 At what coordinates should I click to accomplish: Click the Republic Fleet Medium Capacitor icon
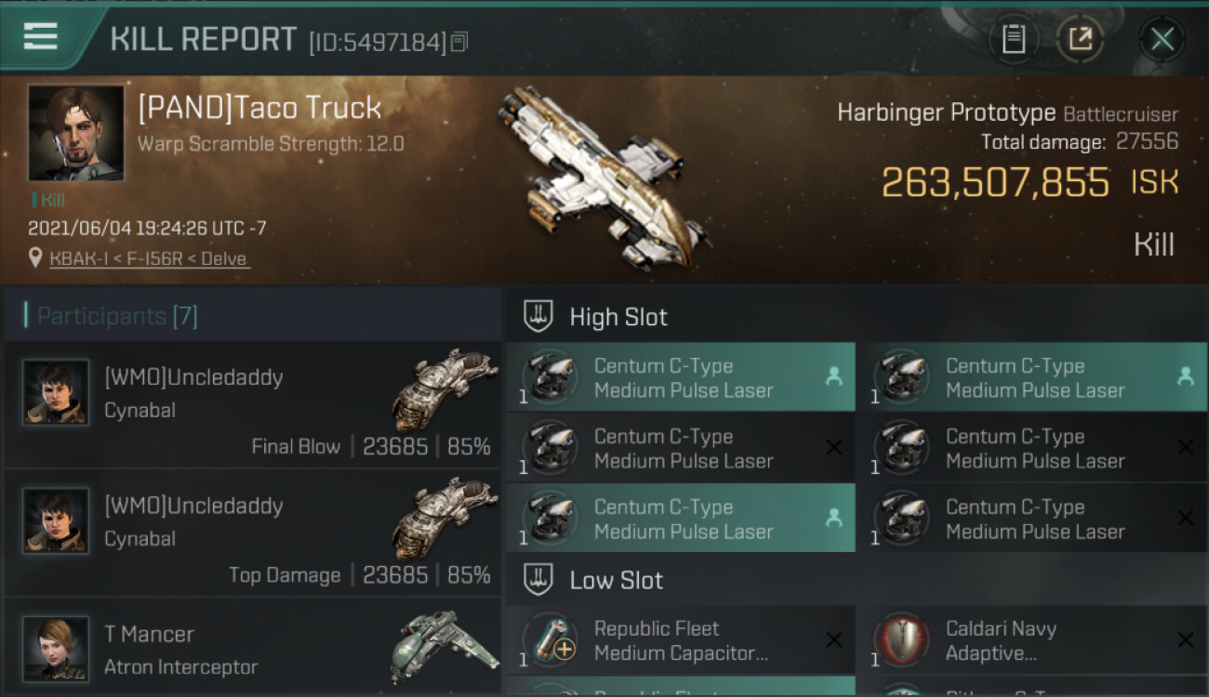point(551,641)
